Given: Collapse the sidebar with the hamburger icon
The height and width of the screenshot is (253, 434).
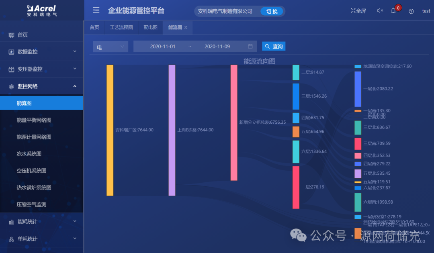Looking at the screenshot, I should click(96, 10).
